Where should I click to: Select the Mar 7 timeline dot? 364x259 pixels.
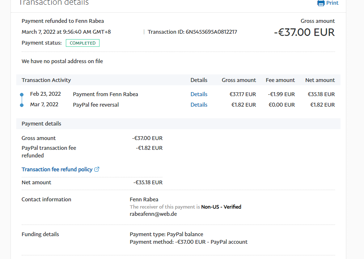(22, 105)
